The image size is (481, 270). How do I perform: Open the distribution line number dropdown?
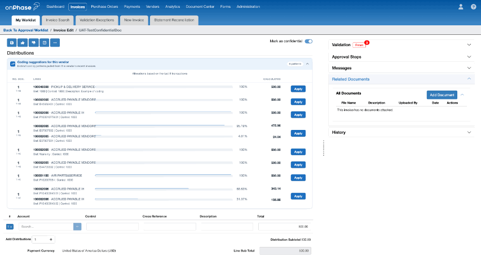(x=10, y=227)
